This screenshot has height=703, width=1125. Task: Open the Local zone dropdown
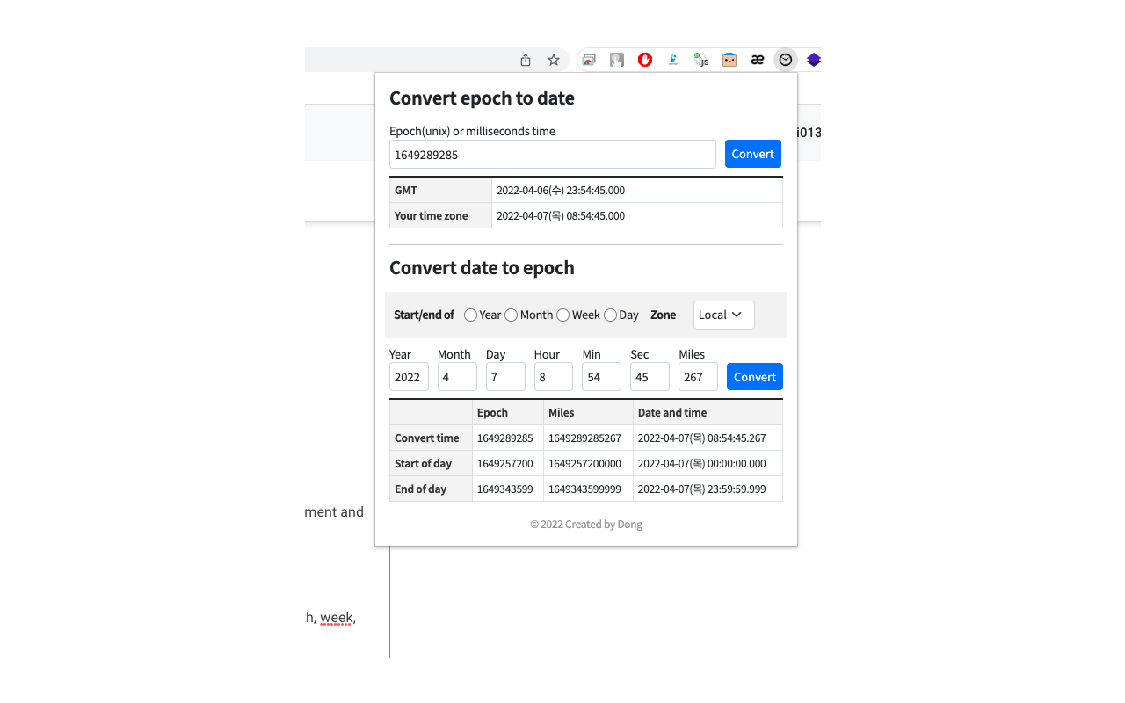click(723, 315)
